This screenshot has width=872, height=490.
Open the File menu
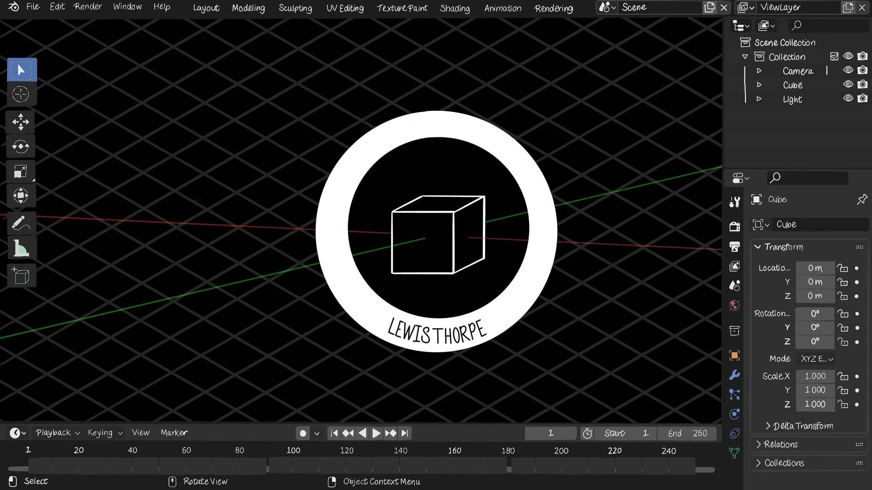coord(33,7)
